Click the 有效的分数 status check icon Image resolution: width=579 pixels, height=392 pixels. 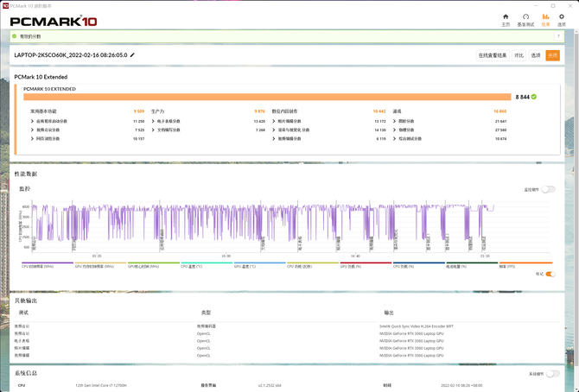click(x=15, y=36)
